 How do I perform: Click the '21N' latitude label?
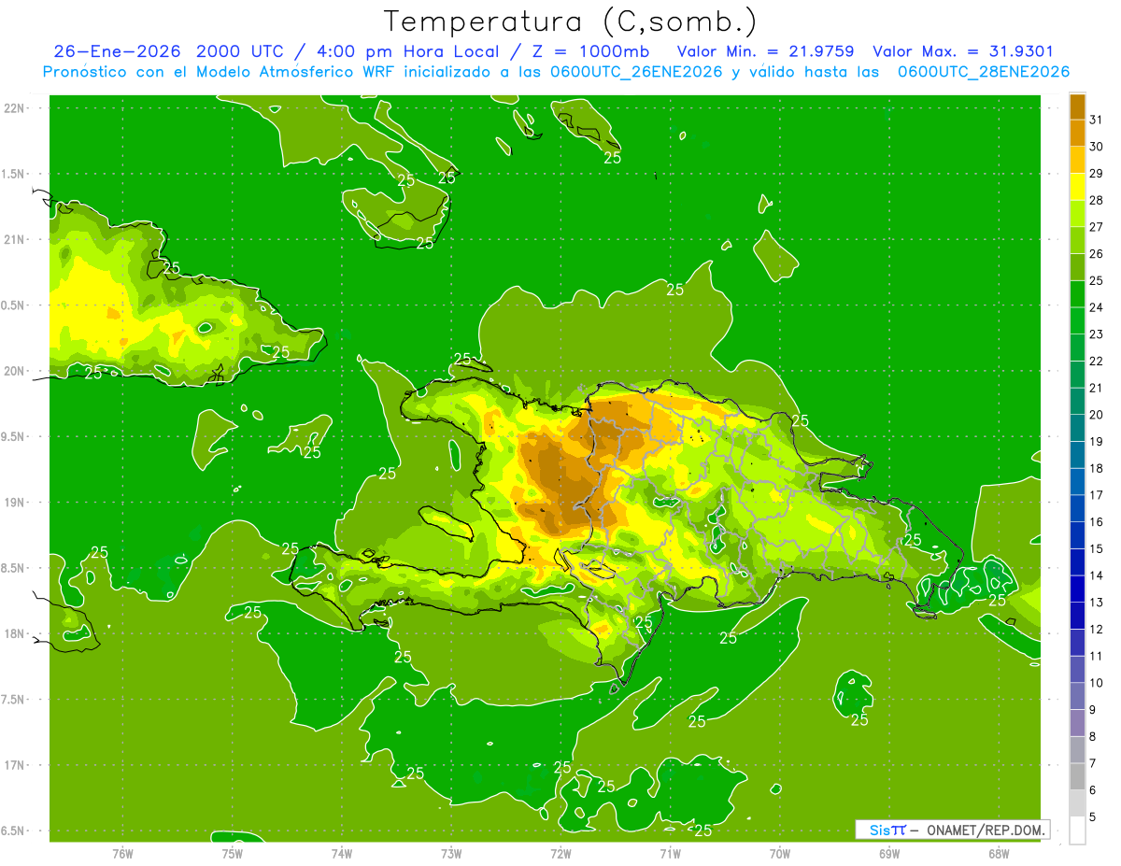pyautogui.click(x=15, y=239)
